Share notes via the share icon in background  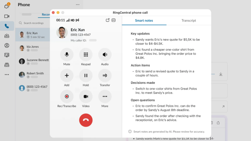pyautogui.click(x=218, y=123)
